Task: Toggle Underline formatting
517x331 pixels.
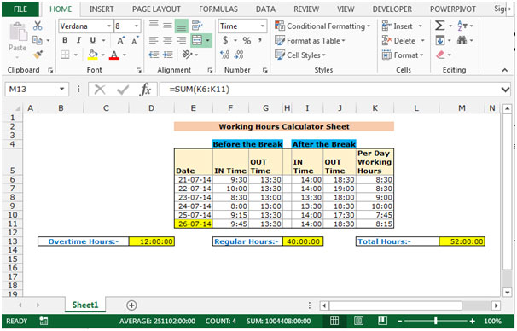Action: point(93,40)
